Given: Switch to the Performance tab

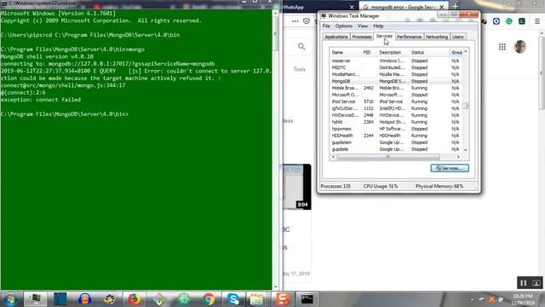Looking at the screenshot, I should [409, 37].
